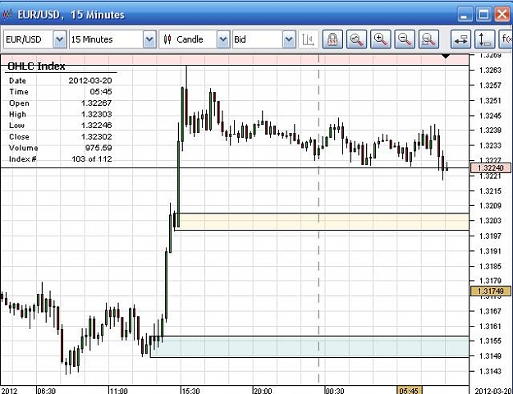The image size is (513, 394).
Task: Click the black triangle marker atop chart
Action: [x=446, y=57]
